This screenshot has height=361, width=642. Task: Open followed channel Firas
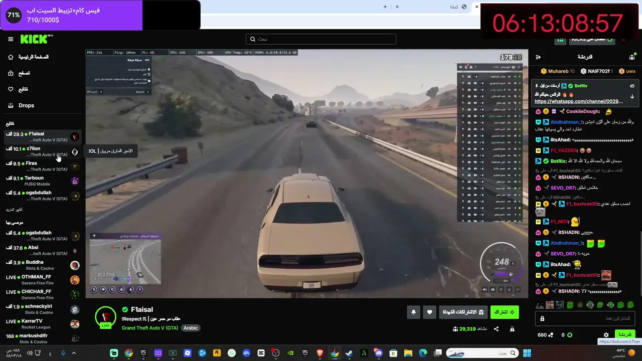(x=42, y=166)
